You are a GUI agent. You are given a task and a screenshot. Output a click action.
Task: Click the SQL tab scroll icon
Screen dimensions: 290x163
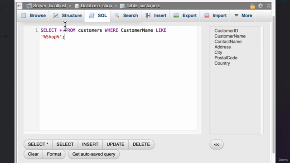point(92,15)
